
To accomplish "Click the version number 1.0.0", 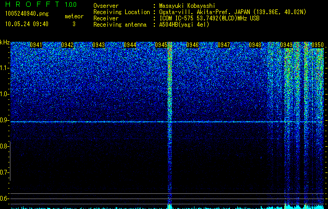I will [70, 4].
